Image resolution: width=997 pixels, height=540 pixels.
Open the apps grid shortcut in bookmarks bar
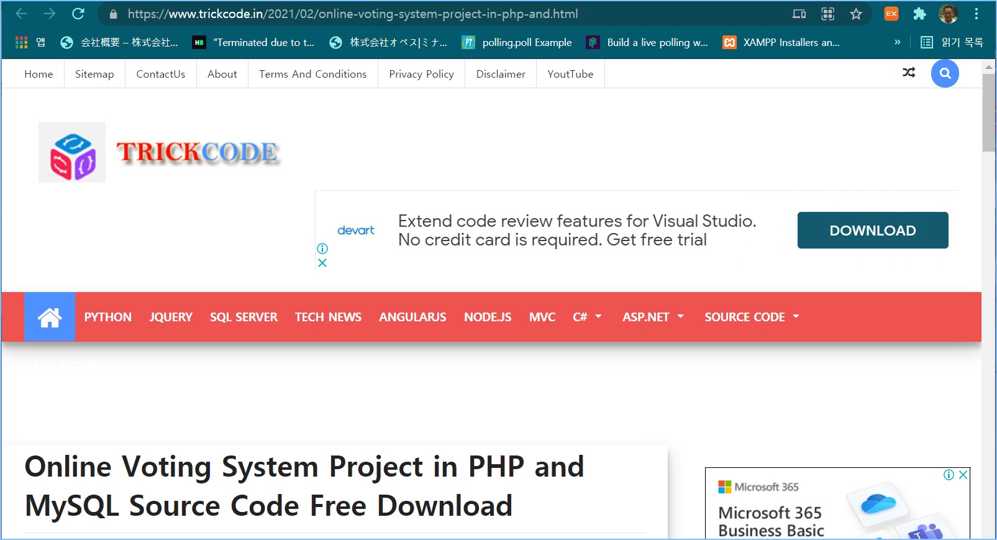coord(22,42)
